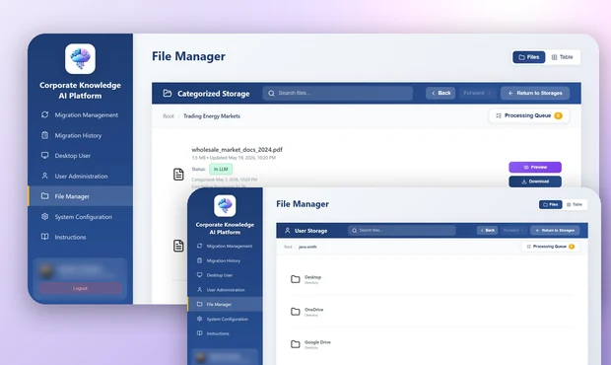Viewport: 611px width, 365px height.
Task: Click the Logout button in back window
Action: click(x=80, y=288)
